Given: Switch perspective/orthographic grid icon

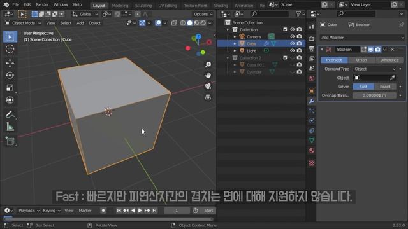Looking at the screenshot, I should pyautogui.click(x=208, y=97).
